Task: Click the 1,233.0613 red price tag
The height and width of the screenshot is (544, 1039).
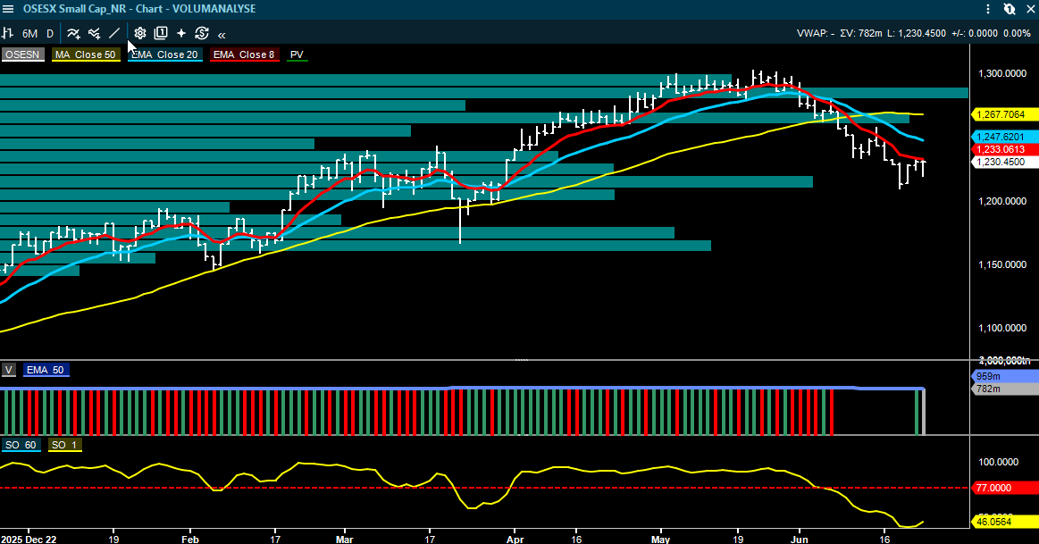Action: 1004,150
